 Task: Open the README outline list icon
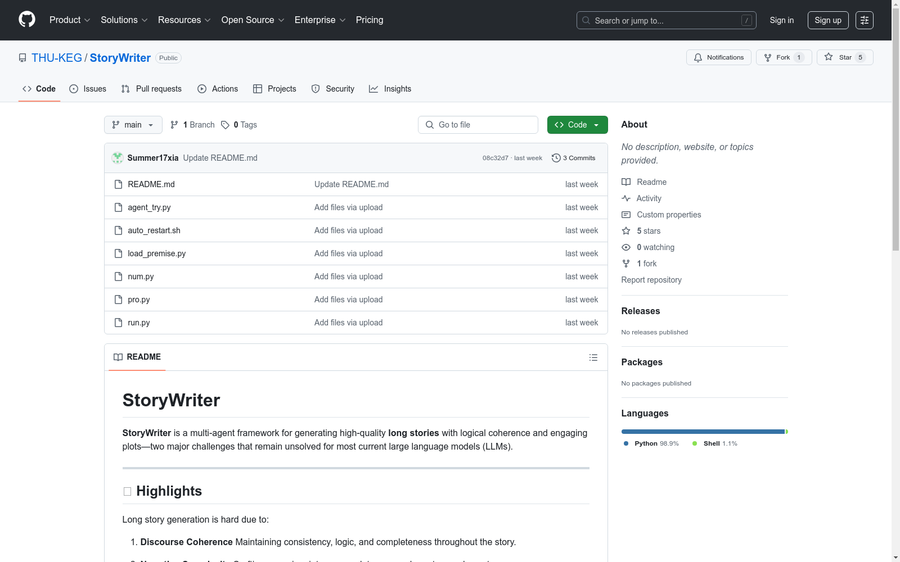[x=593, y=357]
